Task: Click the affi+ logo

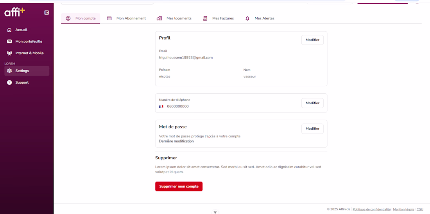Action: pyautogui.click(x=14, y=12)
